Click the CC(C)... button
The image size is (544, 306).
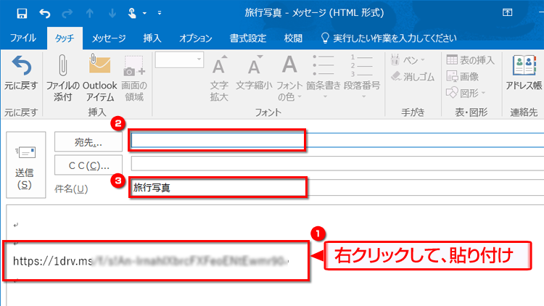pos(88,165)
